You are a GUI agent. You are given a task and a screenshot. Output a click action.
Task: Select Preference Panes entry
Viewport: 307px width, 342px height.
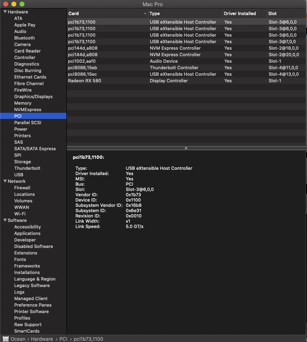point(33,305)
